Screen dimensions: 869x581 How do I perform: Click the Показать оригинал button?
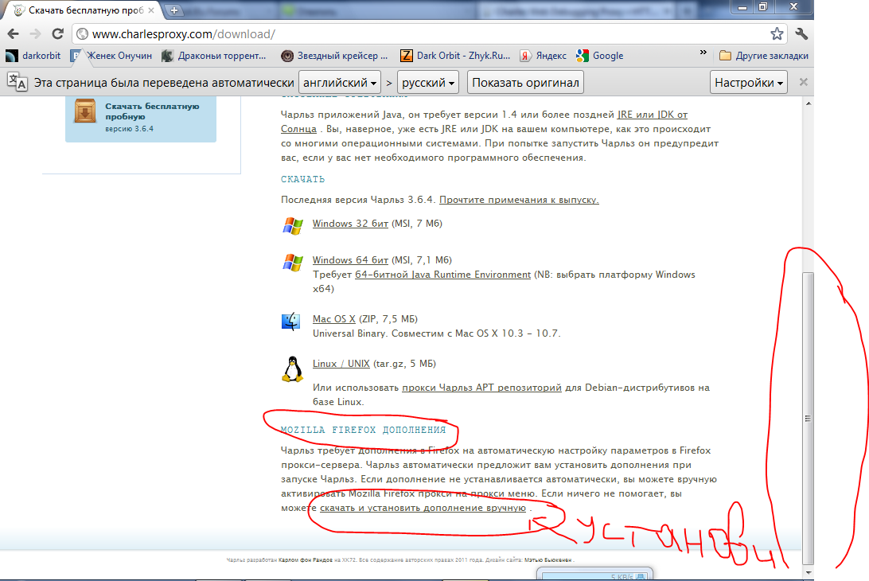point(525,83)
